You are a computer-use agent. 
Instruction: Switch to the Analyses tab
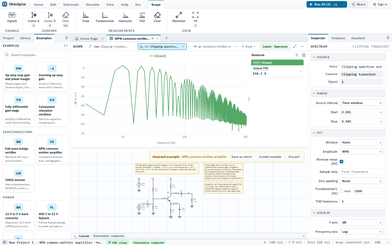pos(338,38)
